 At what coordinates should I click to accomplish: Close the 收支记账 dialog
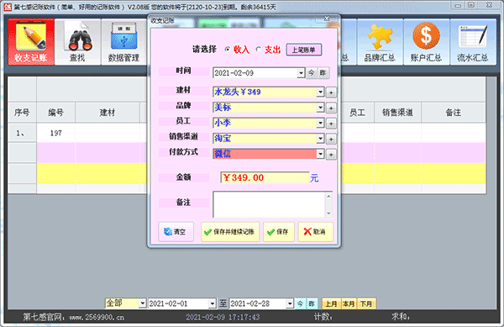coord(327,18)
